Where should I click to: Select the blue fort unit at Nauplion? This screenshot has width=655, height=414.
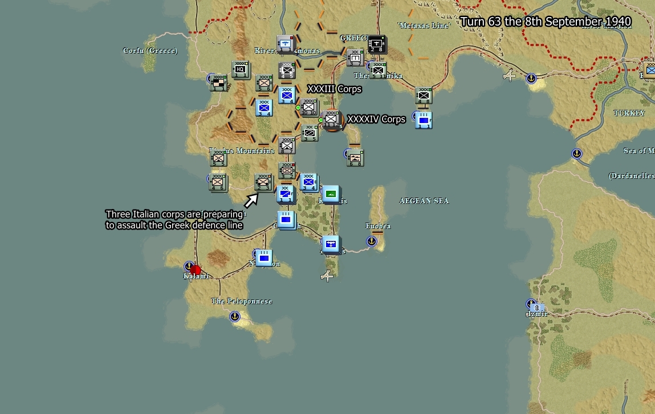[x=264, y=258]
